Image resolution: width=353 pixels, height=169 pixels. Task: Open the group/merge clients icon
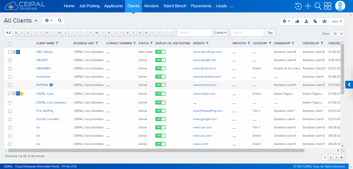tap(325, 21)
